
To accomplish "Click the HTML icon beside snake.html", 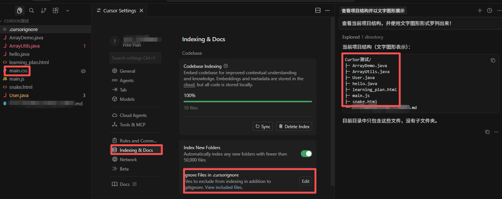I will [5, 87].
